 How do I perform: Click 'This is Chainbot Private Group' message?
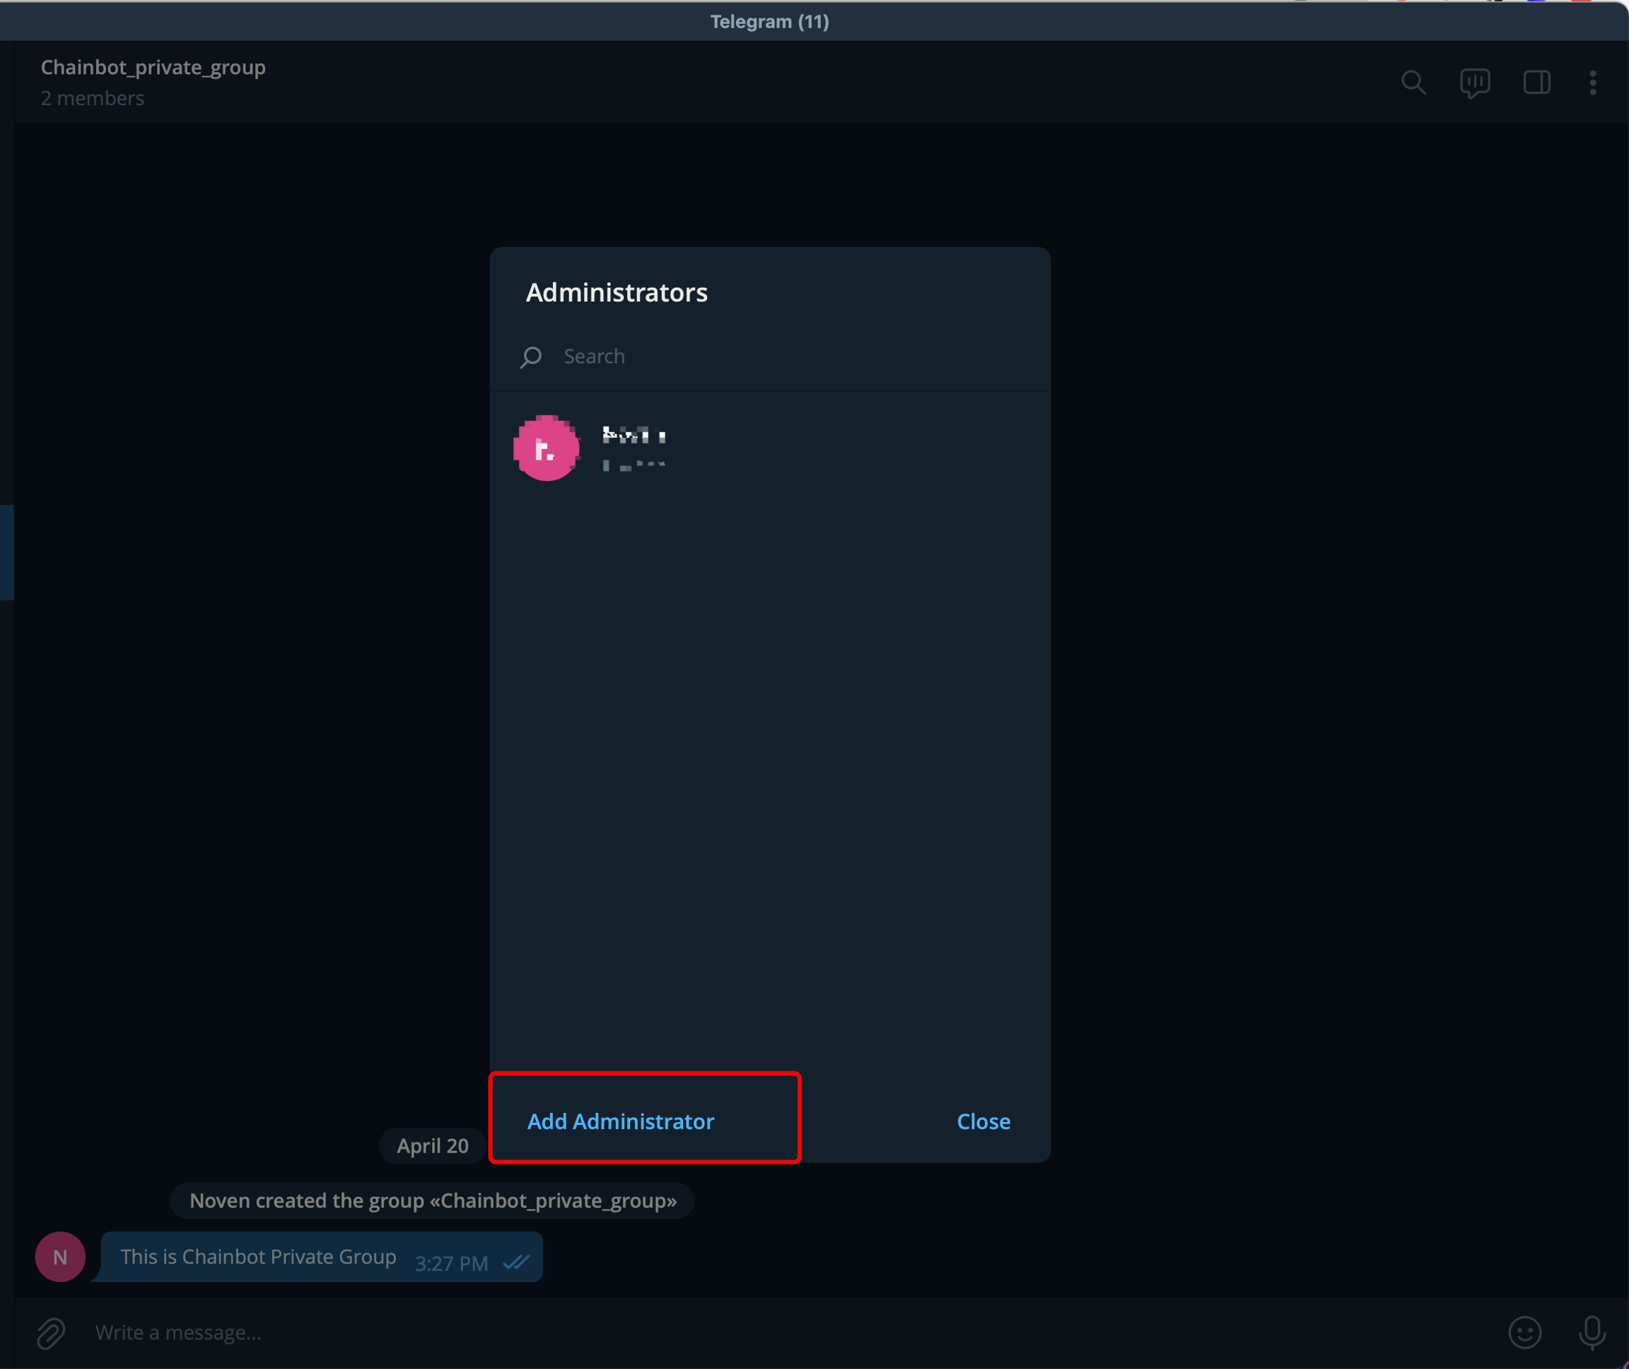pyautogui.click(x=259, y=1257)
